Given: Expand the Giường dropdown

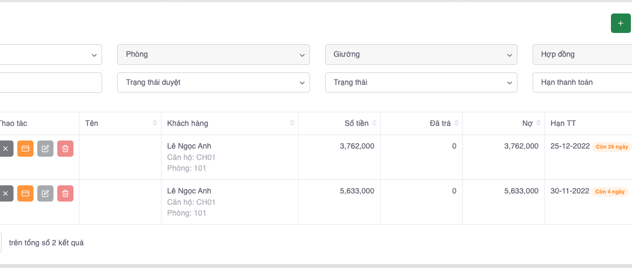Looking at the screenshot, I should tap(421, 55).
